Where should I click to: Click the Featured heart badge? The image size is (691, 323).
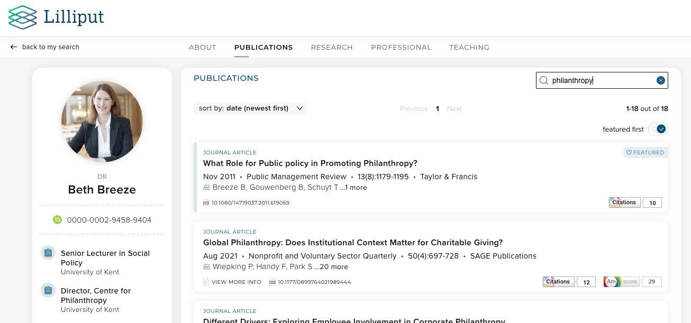(645, 152)
